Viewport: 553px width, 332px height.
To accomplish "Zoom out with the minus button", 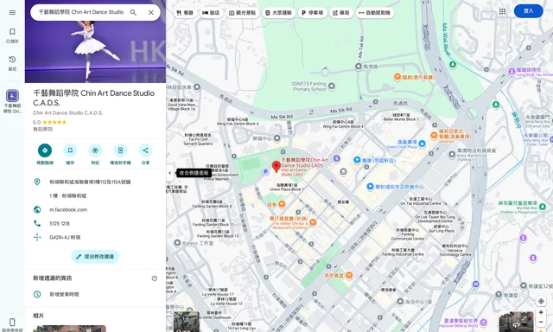I will (x=541, y=322).
